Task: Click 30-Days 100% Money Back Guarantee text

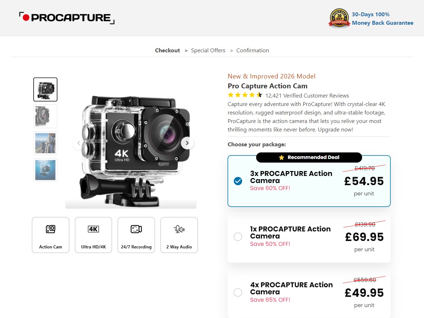Action: pos(382,19)
